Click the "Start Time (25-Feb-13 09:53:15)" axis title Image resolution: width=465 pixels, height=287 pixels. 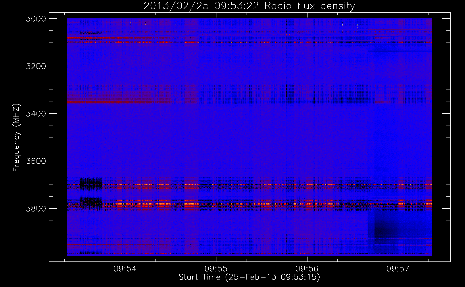tap(249, 277)
